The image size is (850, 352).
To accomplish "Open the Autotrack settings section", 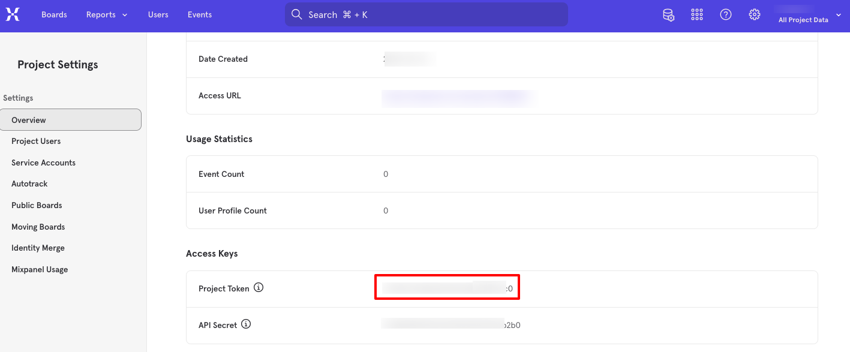I will pos(29,183).
